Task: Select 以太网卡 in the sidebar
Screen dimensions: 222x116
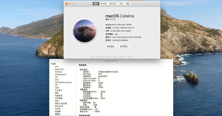Action: pos(59,90)
